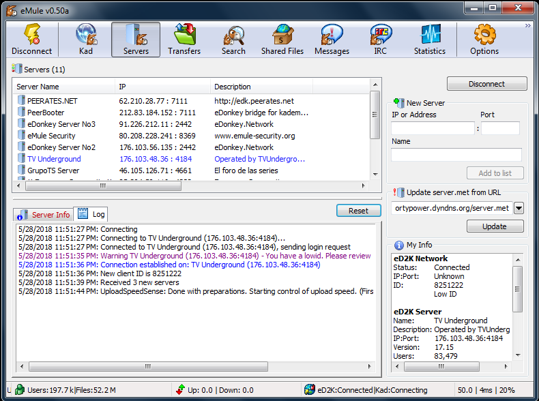Click Up: 0.0 | Down: 0.0 status text

click(220, 390)
